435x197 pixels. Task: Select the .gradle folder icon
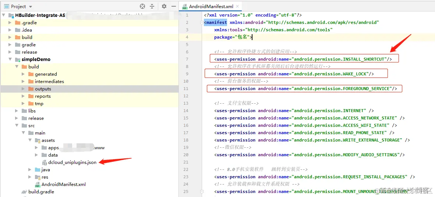(x=17, y=23)
